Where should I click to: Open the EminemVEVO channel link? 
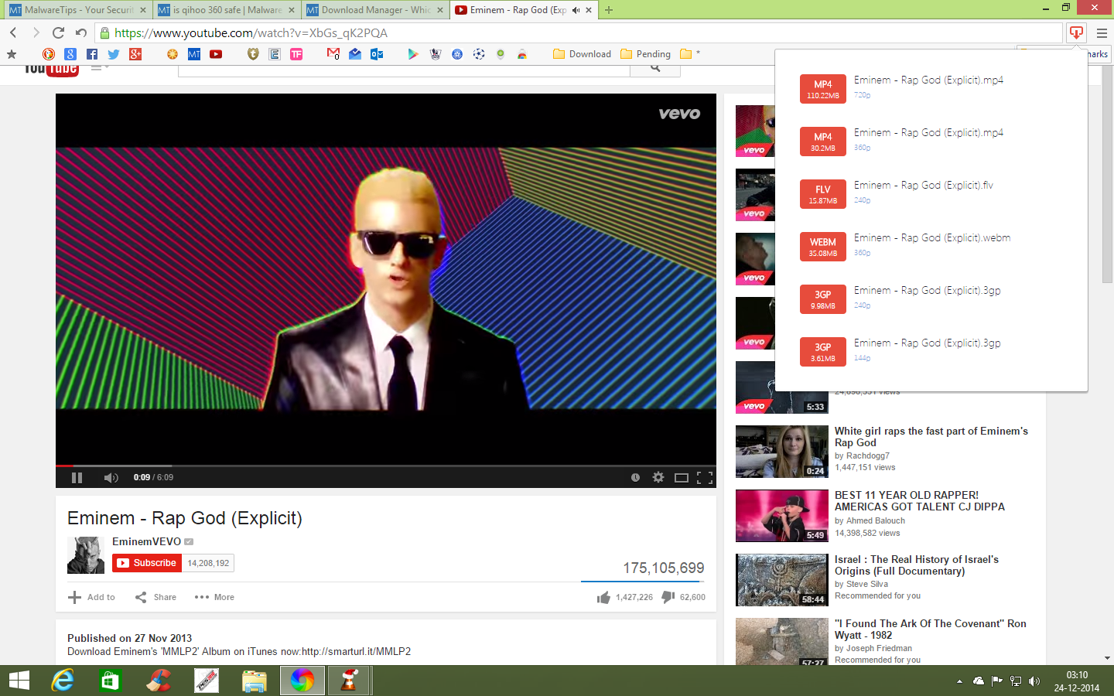(x=146, y=541)
